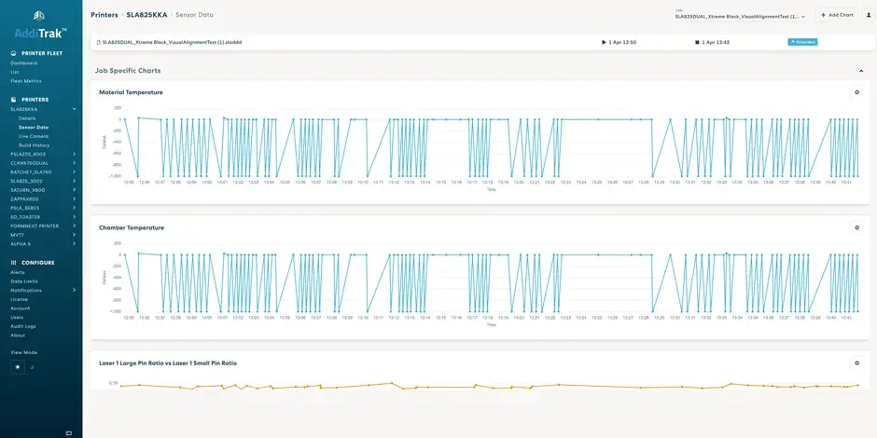This screenshot has height=438, width=877.
Task: Click the Chamber Temperature chart title
Action: coord(132,228)
